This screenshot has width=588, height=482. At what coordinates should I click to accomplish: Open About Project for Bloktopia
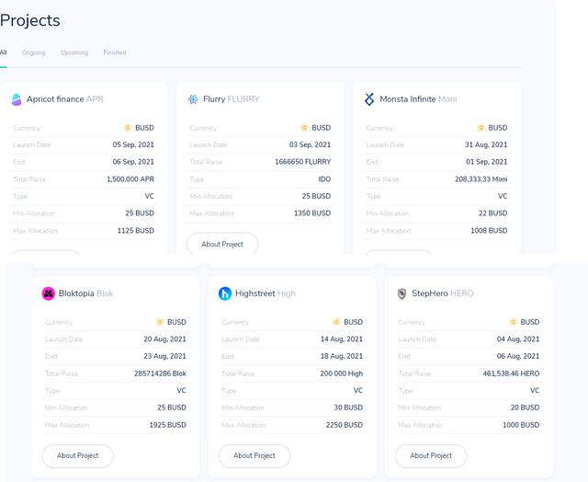pyautogui.click(x=77, y=455)
